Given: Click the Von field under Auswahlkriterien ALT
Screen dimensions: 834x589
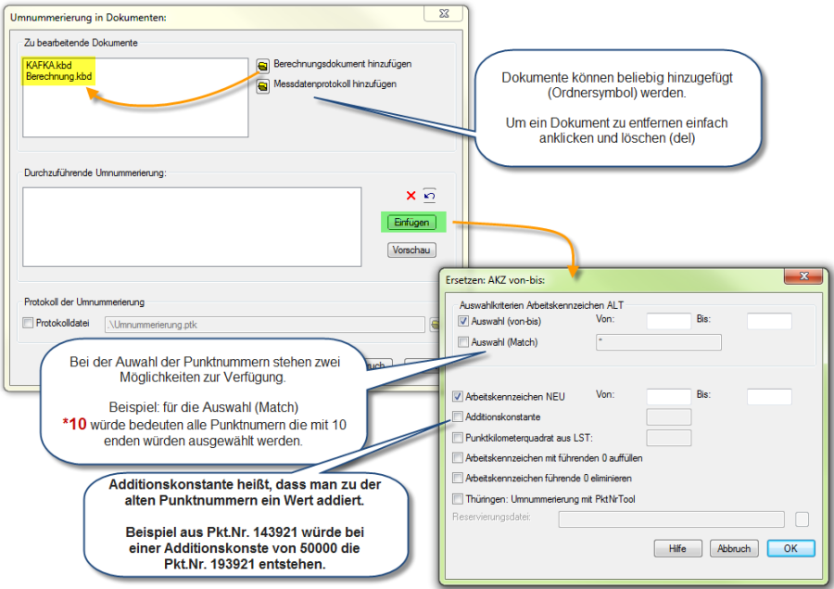Looking at the screenshot, I should [668, 321].
